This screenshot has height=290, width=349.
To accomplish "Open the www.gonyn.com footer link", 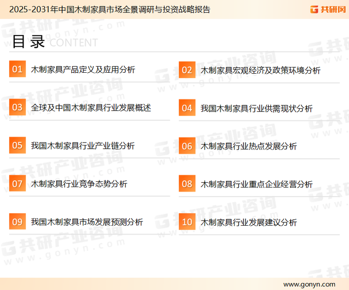I will point(309,284).
